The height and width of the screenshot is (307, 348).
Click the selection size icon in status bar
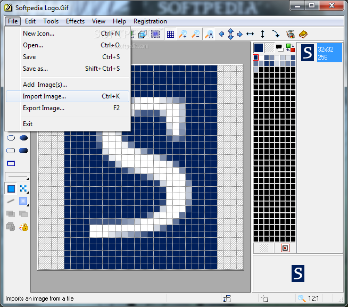click(x=227, y=298)
